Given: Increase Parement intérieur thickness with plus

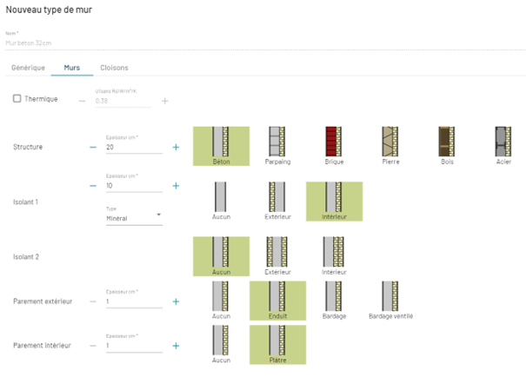Looking at the screenshot, I should (176, 346).
